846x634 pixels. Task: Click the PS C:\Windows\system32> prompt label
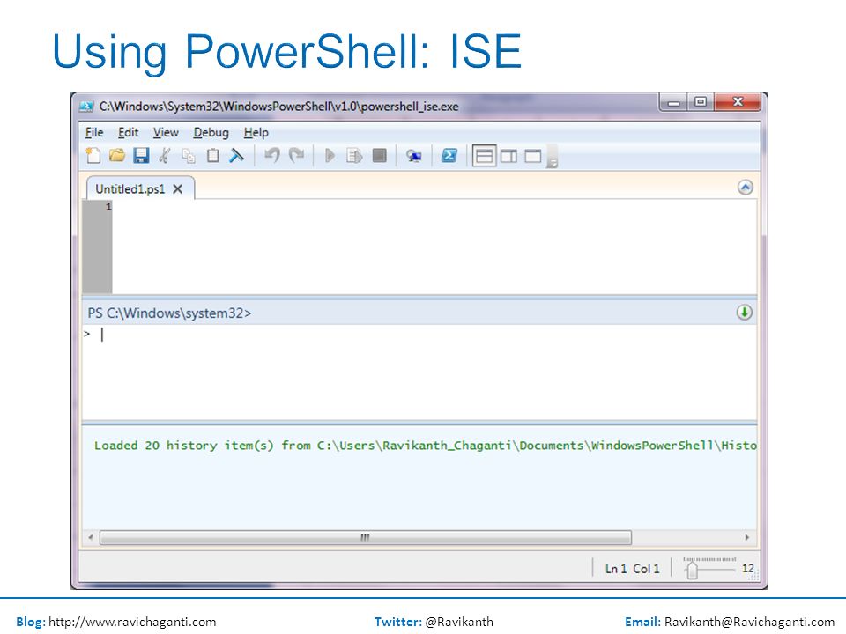[x=169, y=313]
